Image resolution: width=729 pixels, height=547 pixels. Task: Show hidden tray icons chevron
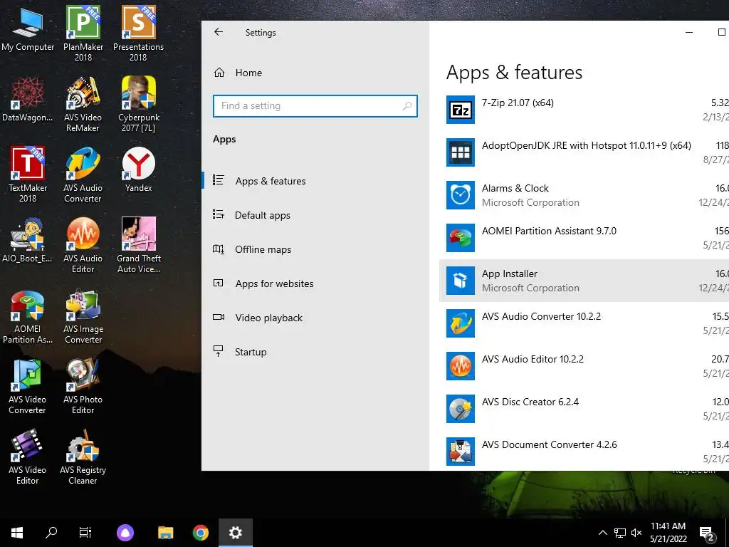pyautogui.click(x=602, y=533)
